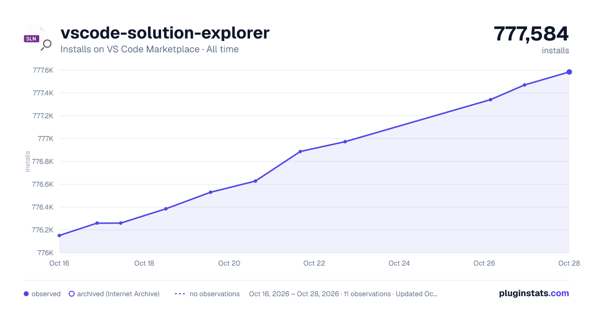Click the '777K' y-axis label
This screenshot has width=593, height=311.
coord(45,139)
